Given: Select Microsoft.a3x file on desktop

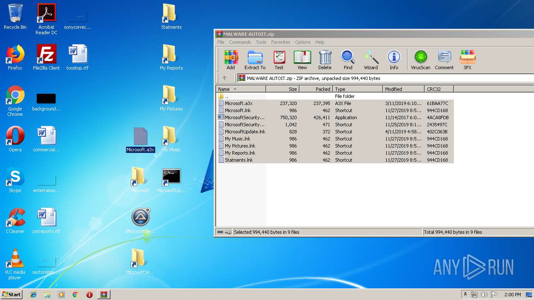Looking at the screenshot, I should pos(140,140).
